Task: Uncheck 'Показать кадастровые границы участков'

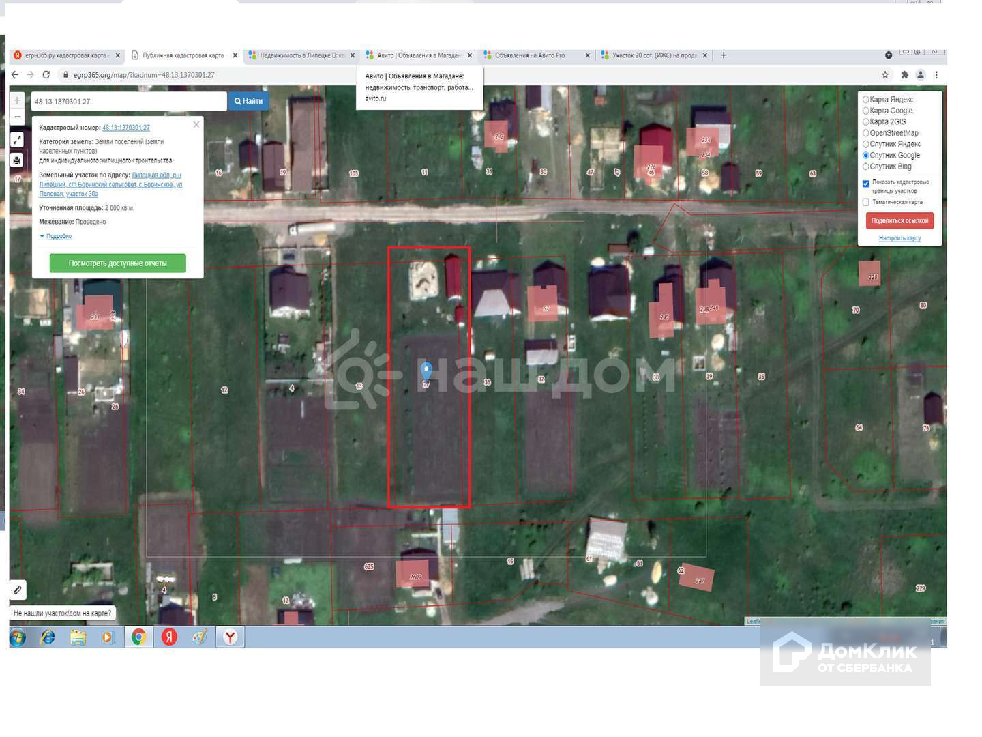Action: (866, 184)
